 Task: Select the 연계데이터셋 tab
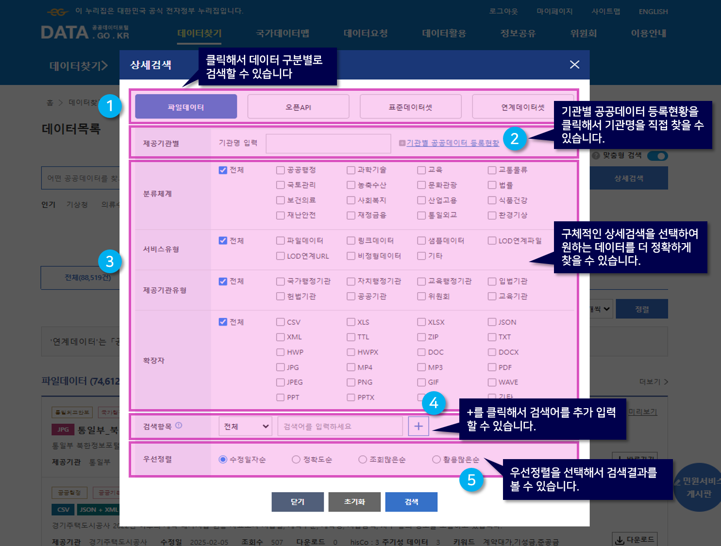tap(522, 107)
